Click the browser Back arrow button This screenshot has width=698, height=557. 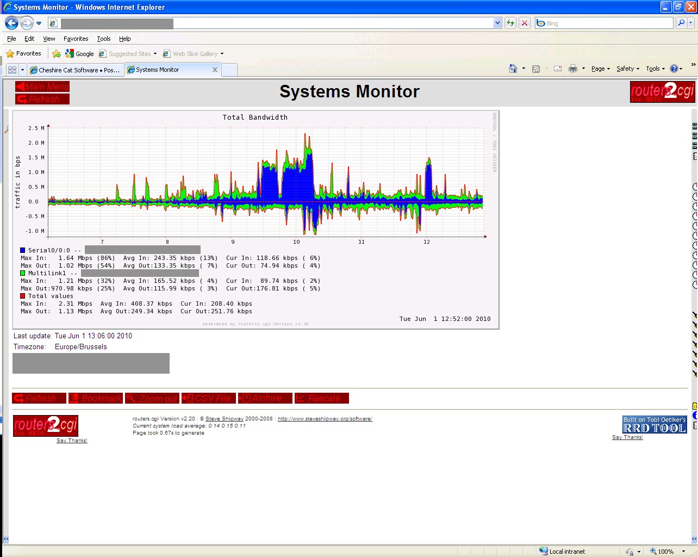click(x=11, y=23)
